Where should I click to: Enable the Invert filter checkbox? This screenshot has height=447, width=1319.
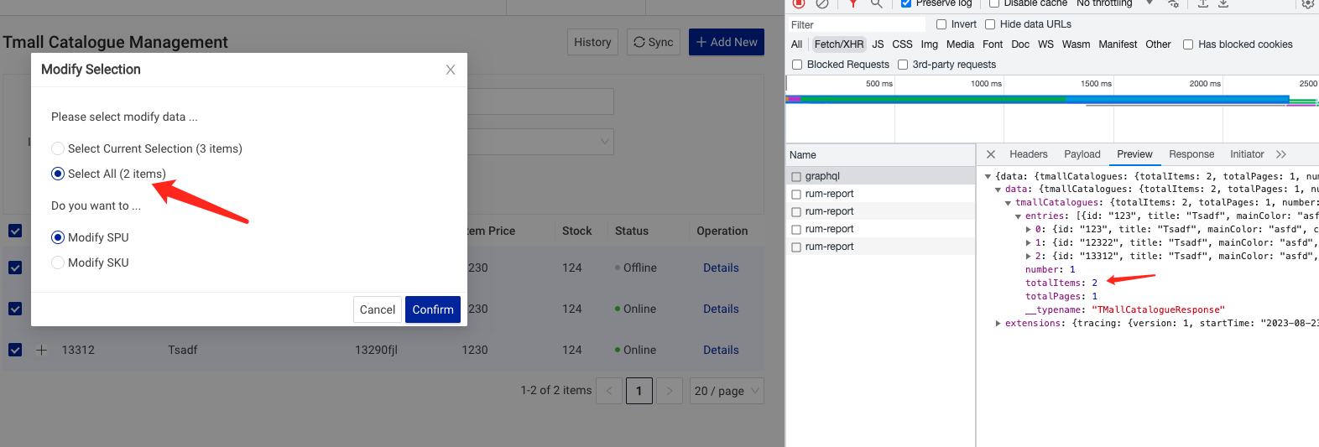point(941,24)
